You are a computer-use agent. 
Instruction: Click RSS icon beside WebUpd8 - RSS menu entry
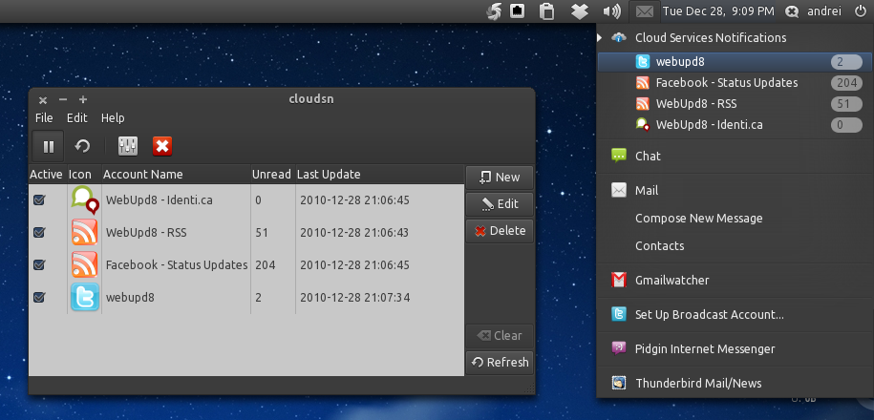643,104
